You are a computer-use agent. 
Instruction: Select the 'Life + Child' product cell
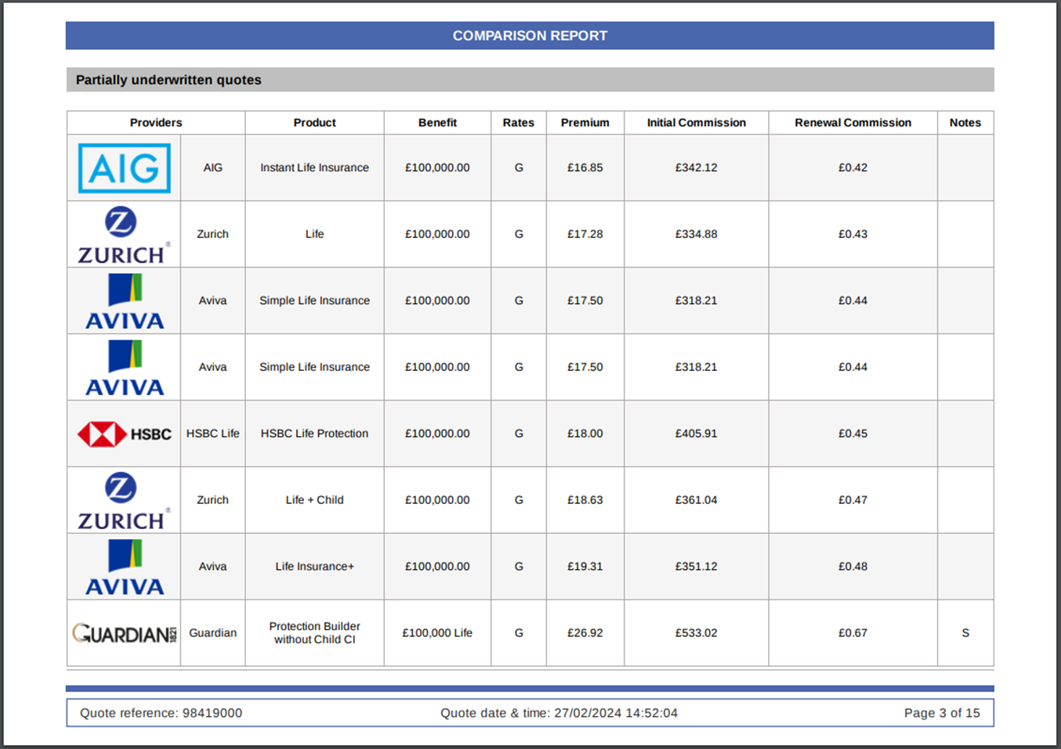pyautogui.click(x=315, y=500)
